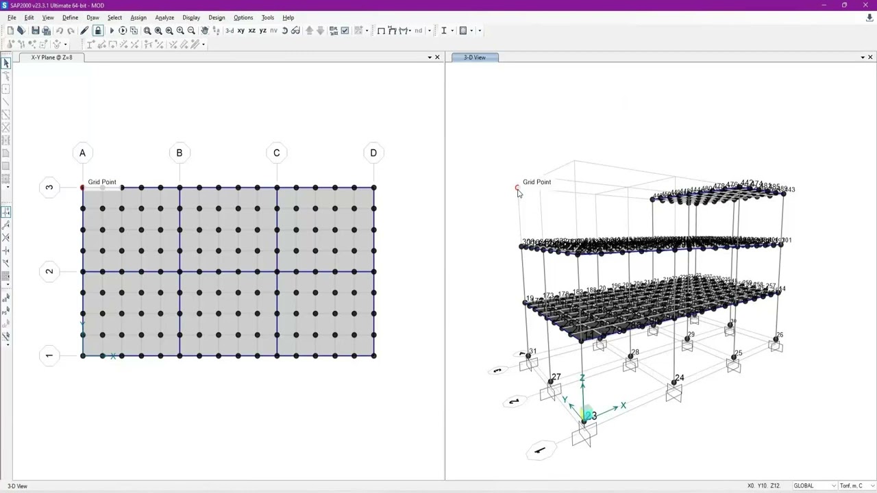877x493 pixels.
Task: Click the Zoom Out One Step icon
Action: click(190, 30)
